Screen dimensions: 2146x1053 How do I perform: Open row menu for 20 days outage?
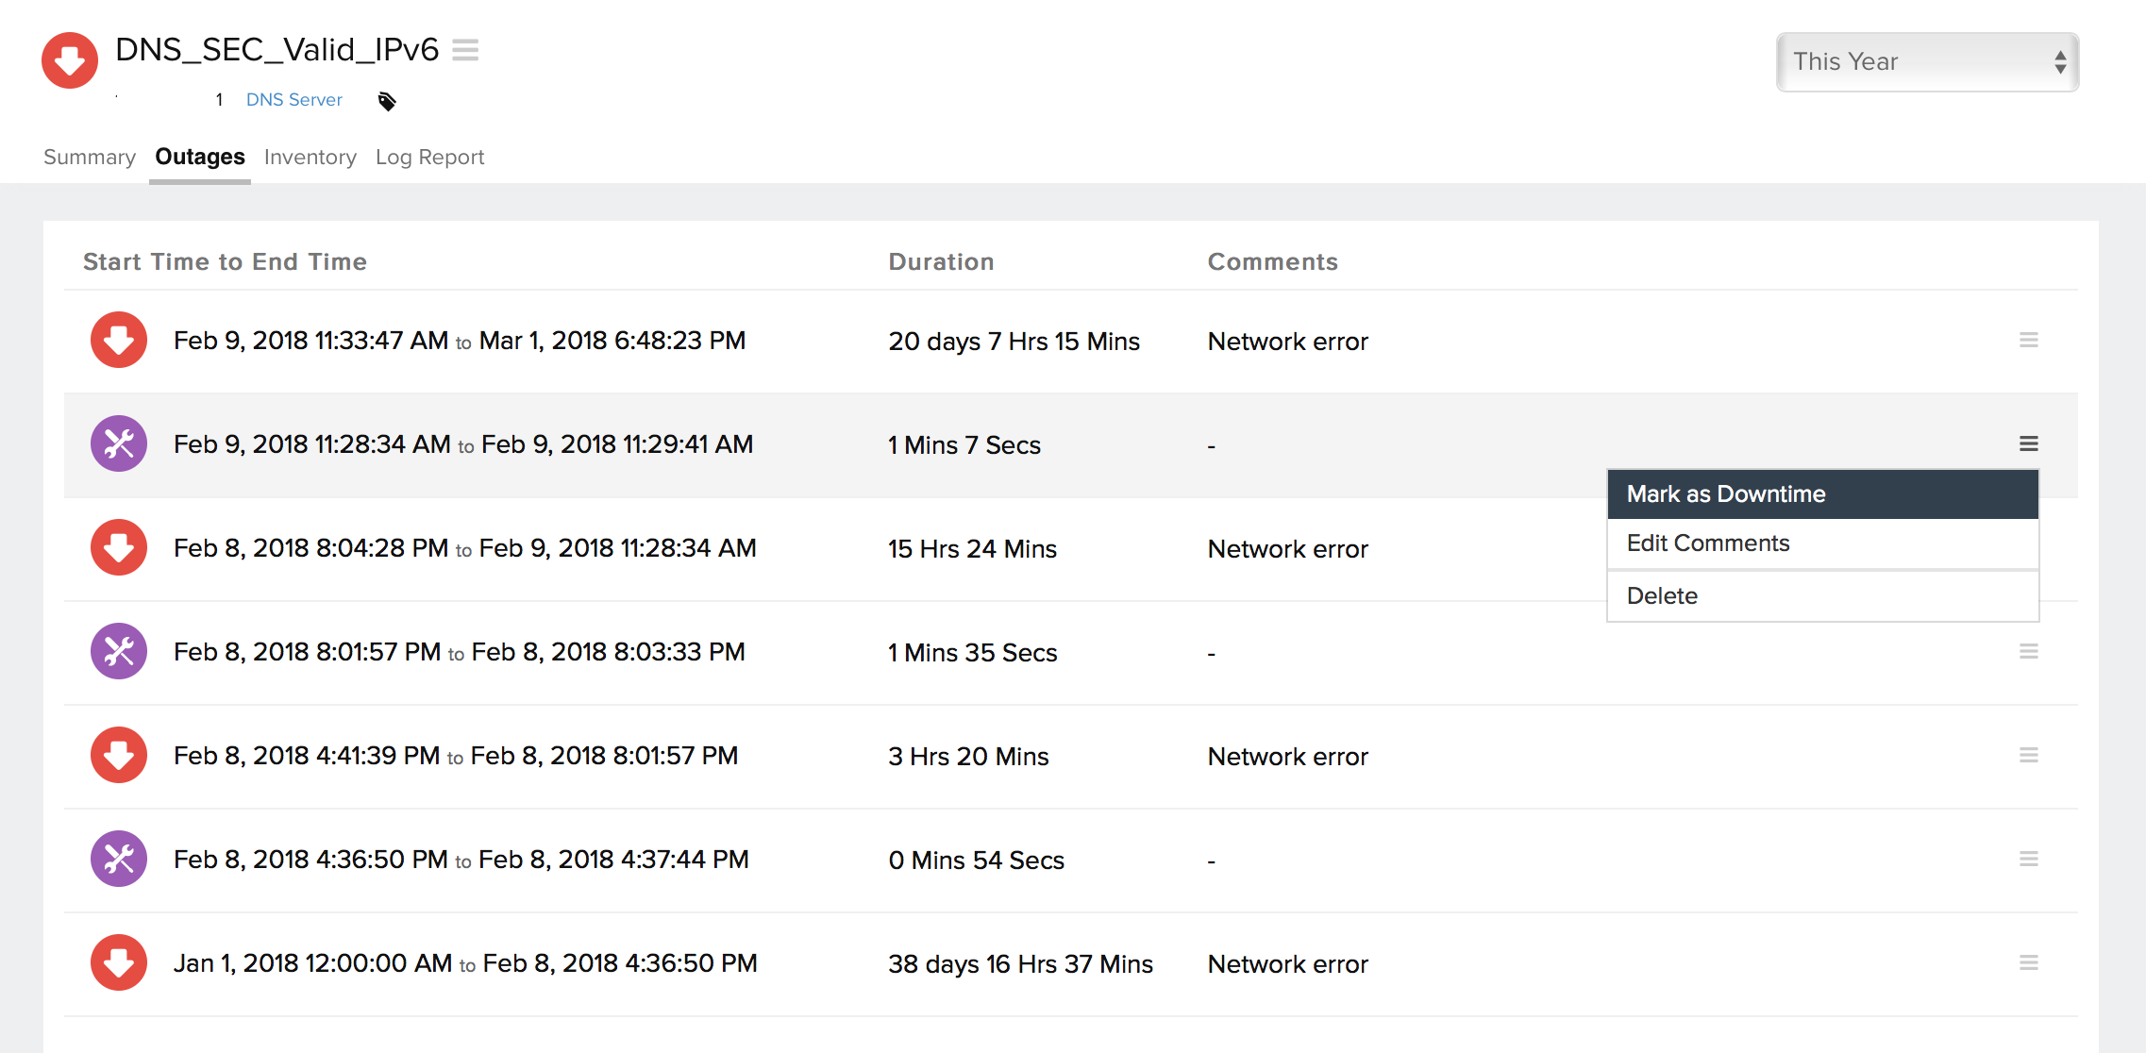pos(2028,340)
